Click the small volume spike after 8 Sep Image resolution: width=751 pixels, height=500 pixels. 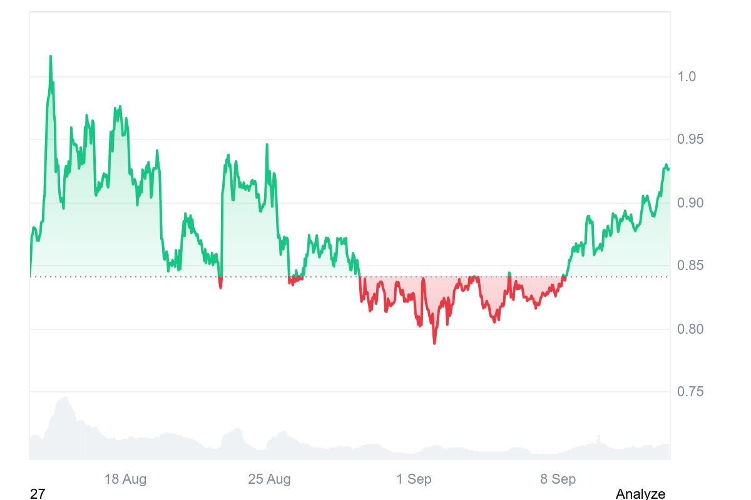point(599,437)
